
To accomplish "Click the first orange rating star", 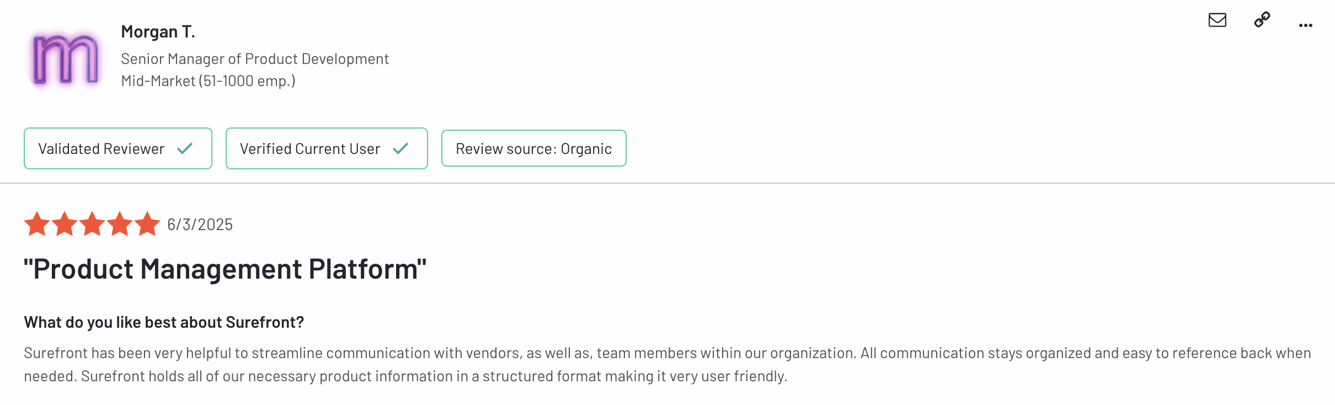I will [x=37, y=224].
